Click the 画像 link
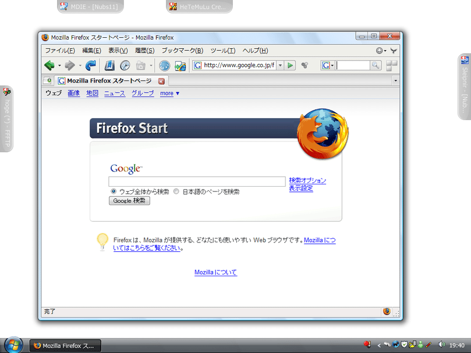The width and height of the screenshot is (471, 353). [73, 93]
